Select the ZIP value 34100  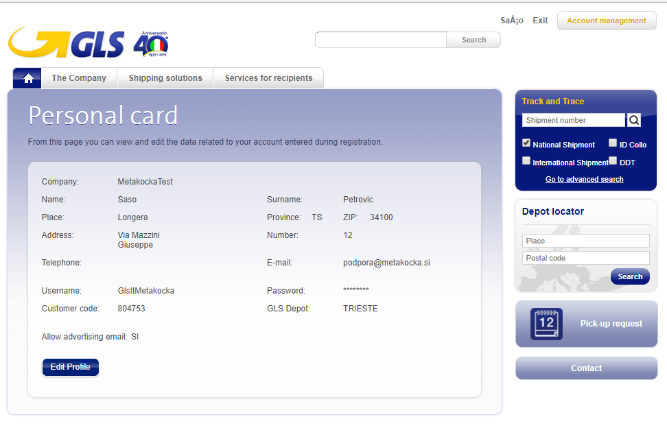pyautogui.click(x=381, y=217)
